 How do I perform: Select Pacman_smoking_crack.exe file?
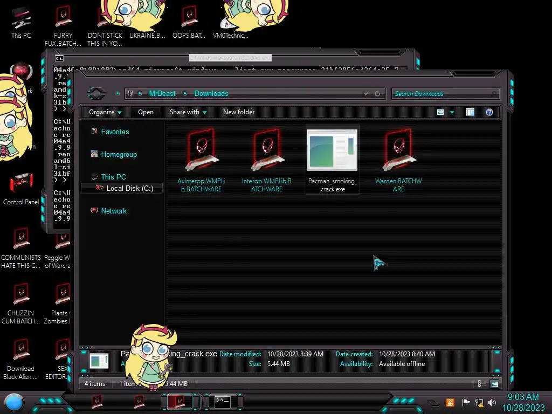pyautogui.click(x=333, y=160)
